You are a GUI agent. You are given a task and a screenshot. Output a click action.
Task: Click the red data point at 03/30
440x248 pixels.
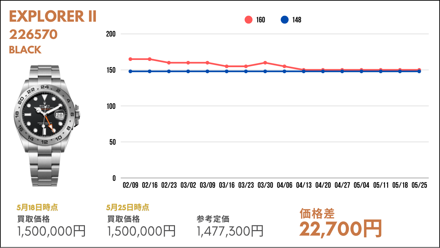pyautogui.click(x=265, y=63)
